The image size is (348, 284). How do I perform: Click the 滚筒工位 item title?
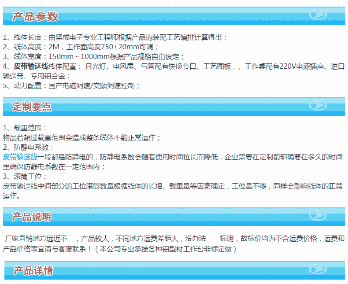point(27,176)
